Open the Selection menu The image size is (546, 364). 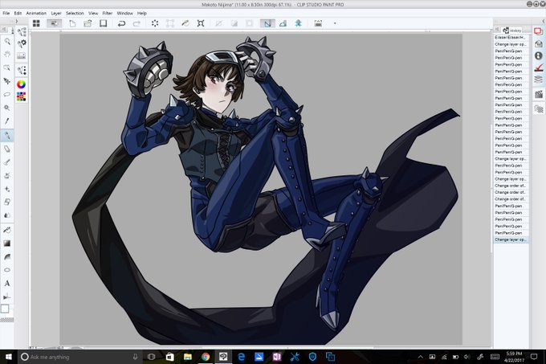pos(75,13)
